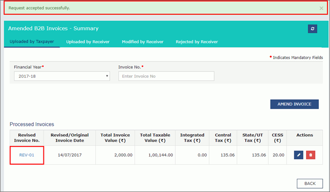Open the Financial Year dropdown
Screen dimensions: 330x192
(62, 76)
